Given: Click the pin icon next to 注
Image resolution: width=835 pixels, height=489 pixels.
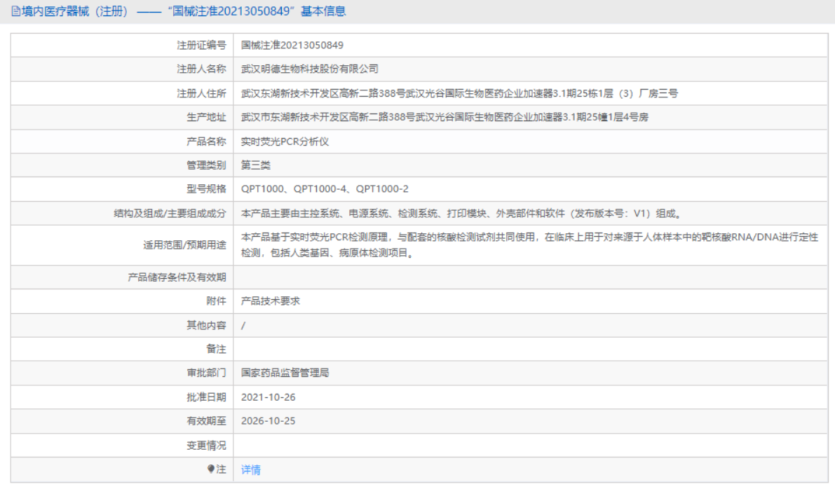Looking at the screenshot, I should pos(211,469).
